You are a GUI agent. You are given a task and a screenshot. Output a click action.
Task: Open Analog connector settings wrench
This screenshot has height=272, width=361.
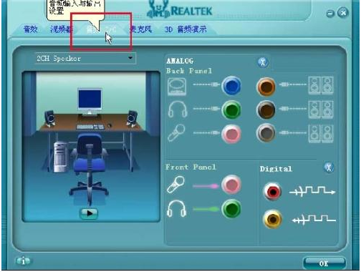[x=263, y=62]
